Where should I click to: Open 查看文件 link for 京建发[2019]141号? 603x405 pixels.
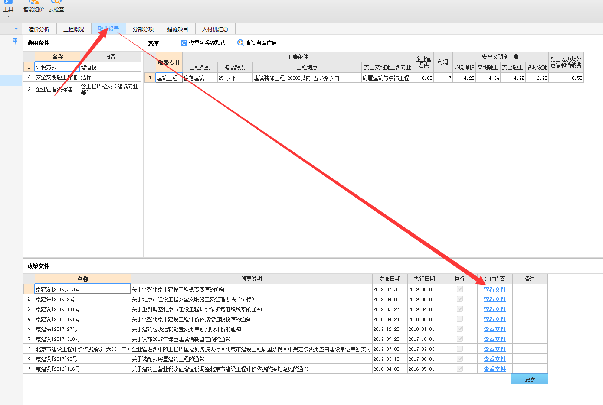point(495,309)
